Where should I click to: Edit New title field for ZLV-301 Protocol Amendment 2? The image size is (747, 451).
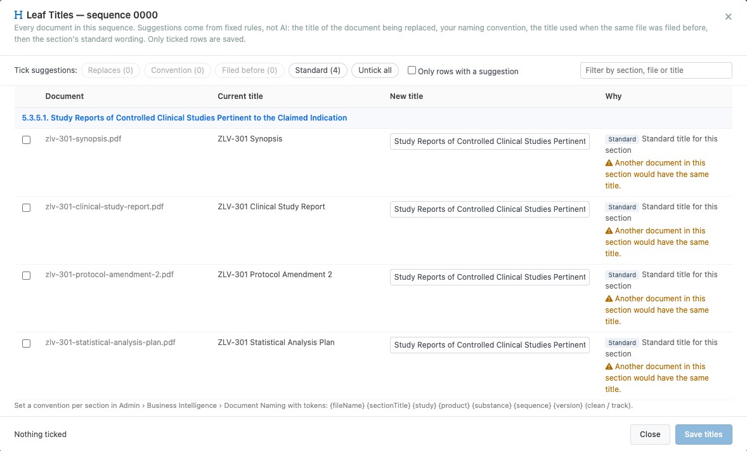(x=490, y=277)
